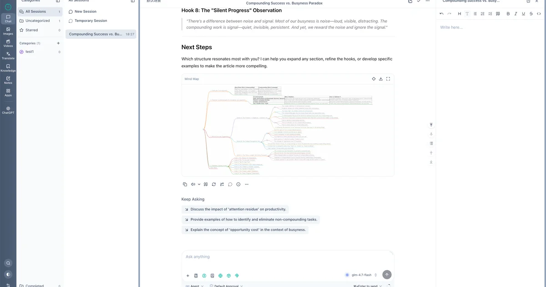Copy the assistant message
Screen dimensions: 546x287
click(x=185, y=184)
